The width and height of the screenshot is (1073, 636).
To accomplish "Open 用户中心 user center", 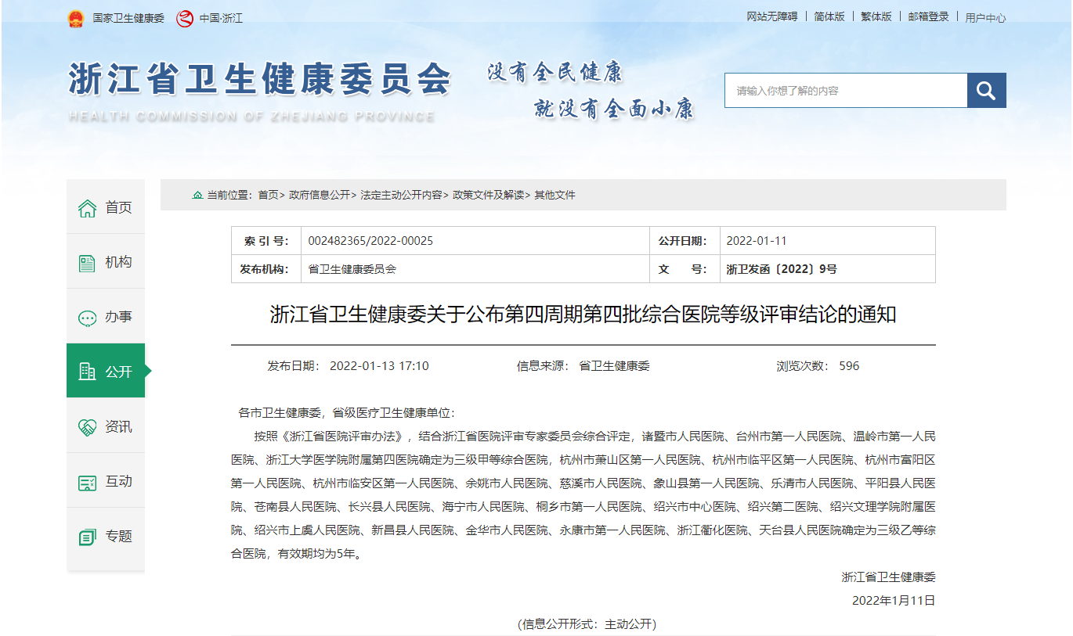I will tap(985, 17).
